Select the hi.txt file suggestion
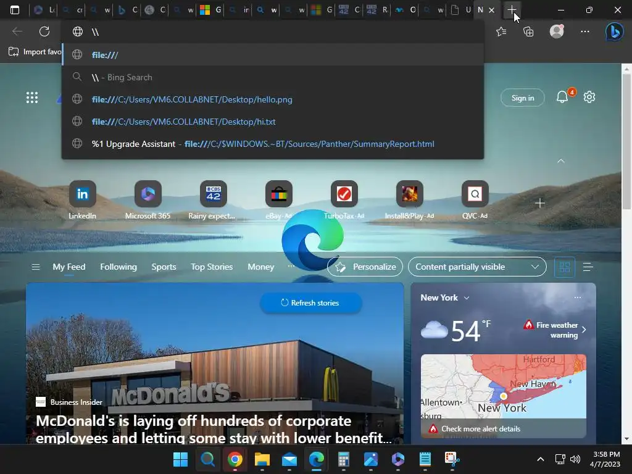Screen dimensions: 632x474 click(x=273, y=122)
